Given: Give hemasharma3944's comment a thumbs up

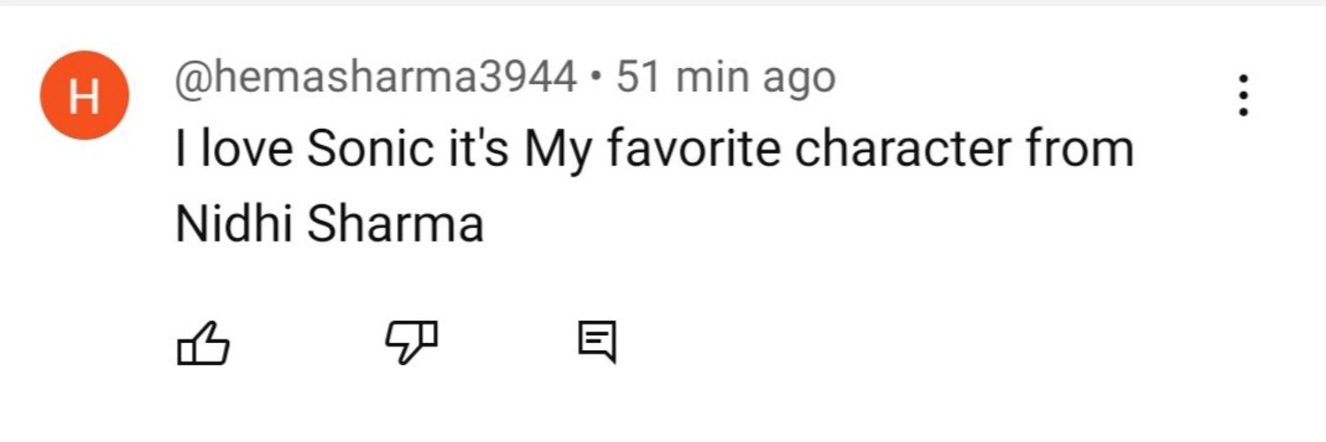Looking at the screenshot, I should (204, 343).
